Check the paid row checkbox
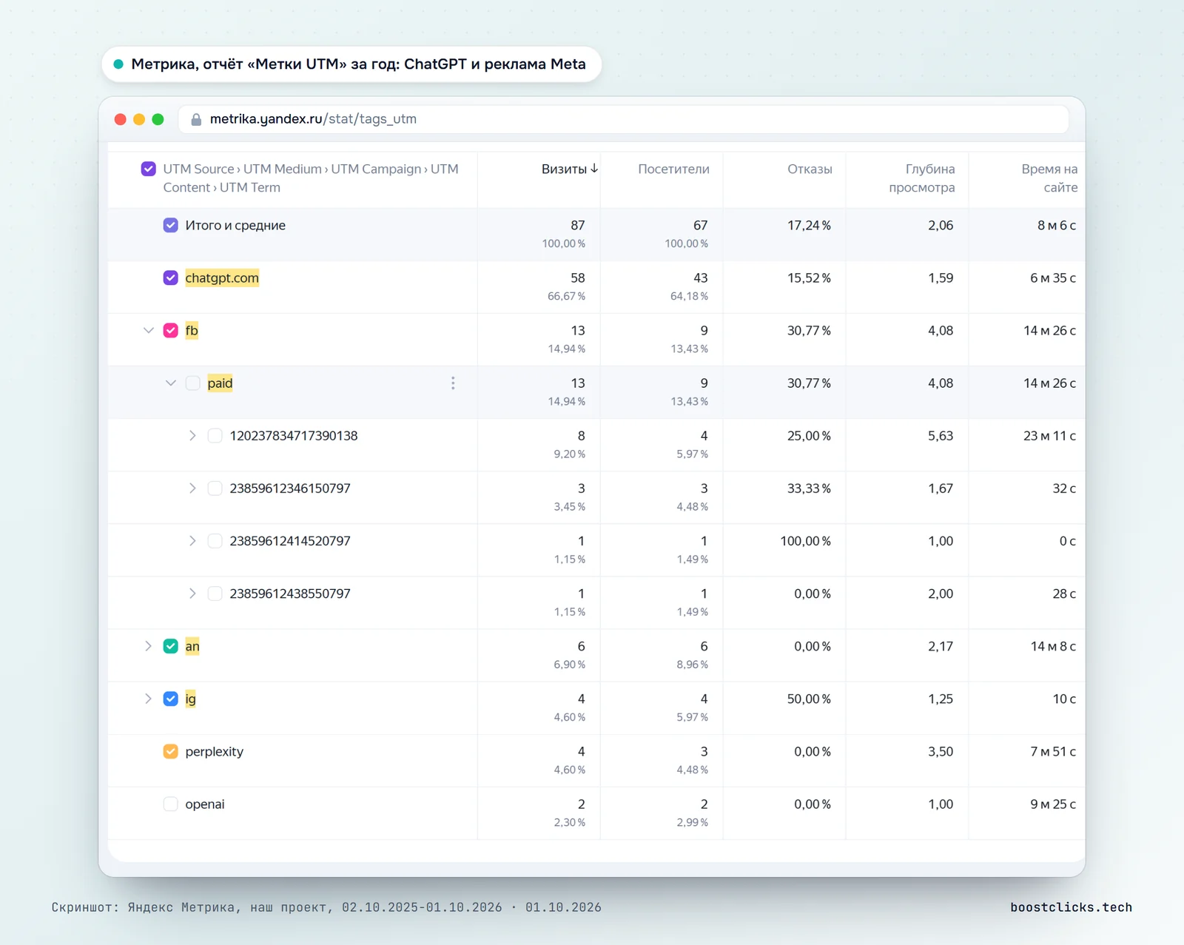Viewport: 1184px width, 945px height. 192,383
